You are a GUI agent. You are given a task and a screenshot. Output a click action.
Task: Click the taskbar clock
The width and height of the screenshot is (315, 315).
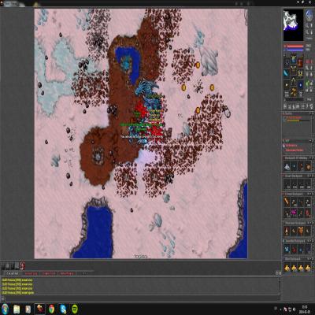(305, 309)
